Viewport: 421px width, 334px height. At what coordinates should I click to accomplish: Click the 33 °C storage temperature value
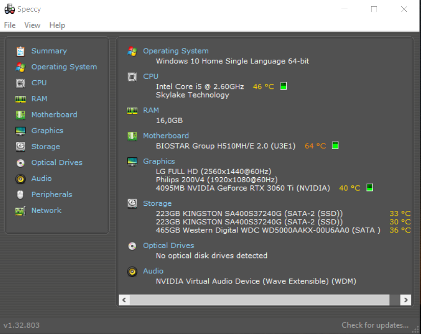(400, 213)
